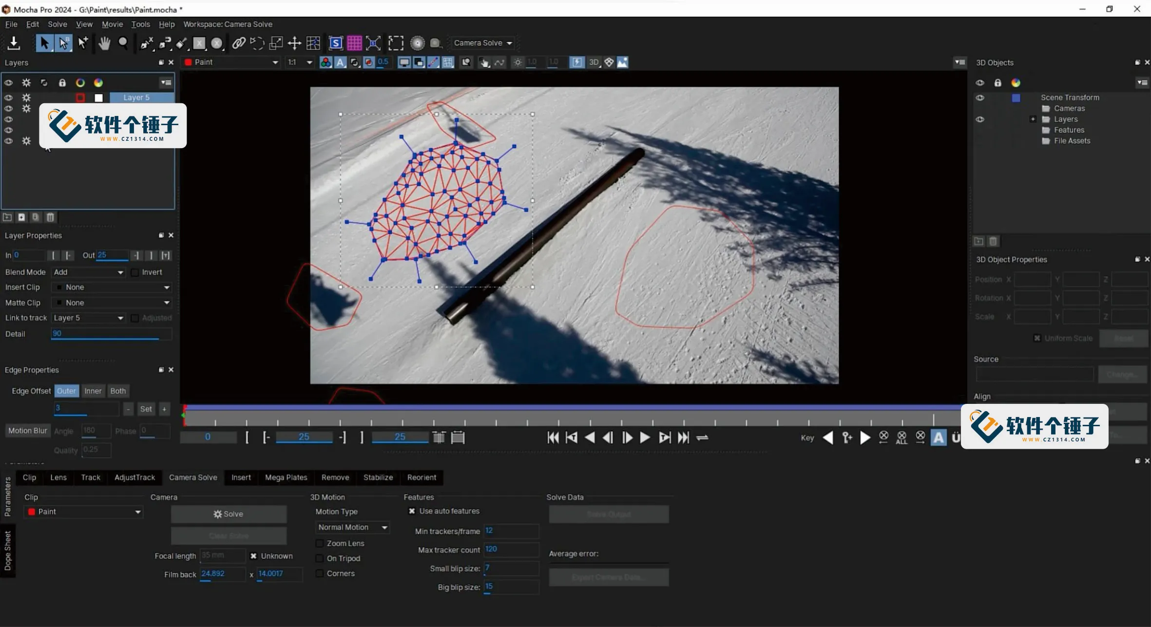The width and height of the screenshot is (1151, 627).
Task: Click the Save Project icon
Action: [14, 43]
